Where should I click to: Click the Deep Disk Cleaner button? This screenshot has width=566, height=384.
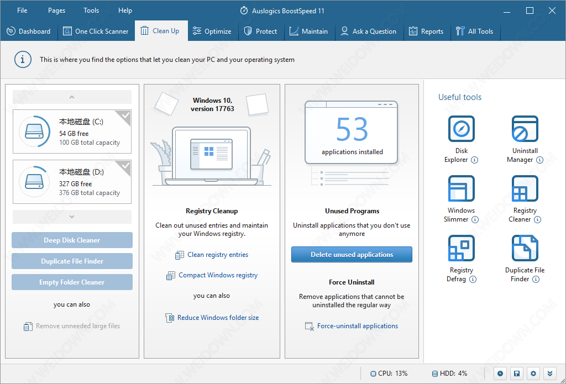pos(72,240)
